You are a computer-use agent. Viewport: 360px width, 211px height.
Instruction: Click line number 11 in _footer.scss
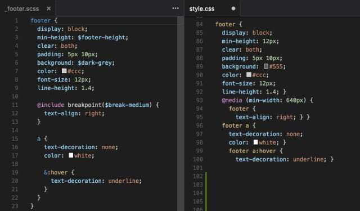(x=15, y=105)
